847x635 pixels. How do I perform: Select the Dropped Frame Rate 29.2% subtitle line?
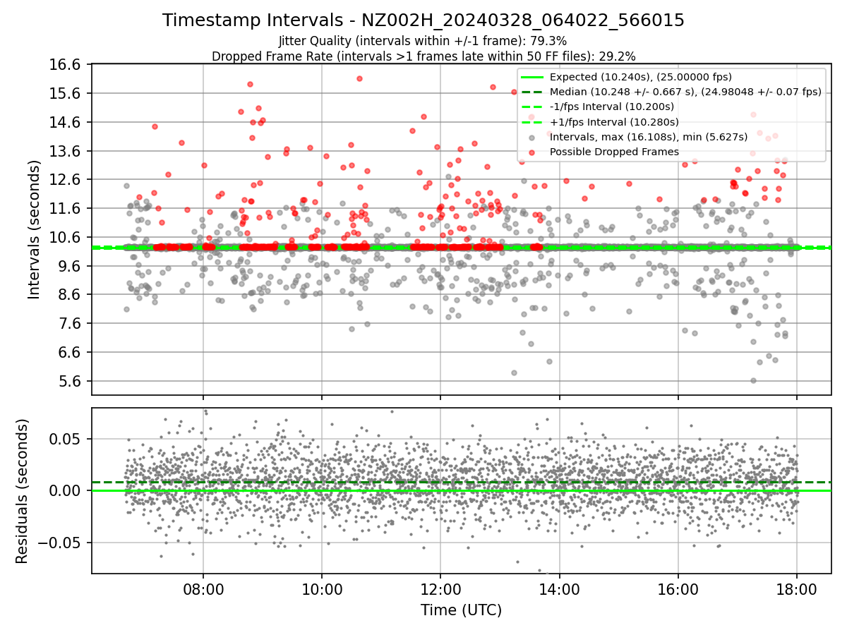point(423,56)
